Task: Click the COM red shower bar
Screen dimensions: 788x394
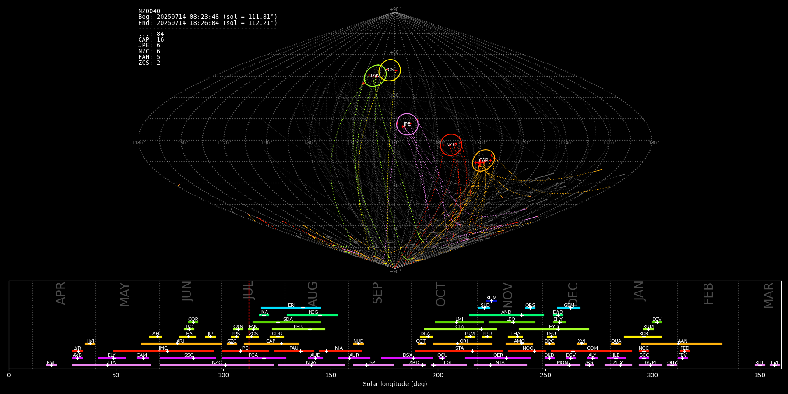Action: pos(592,351)
